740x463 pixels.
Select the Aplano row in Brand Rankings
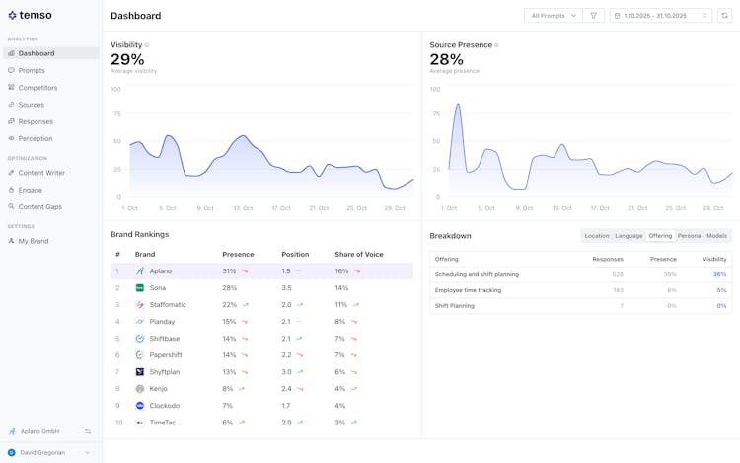click(x=260, y=271)
